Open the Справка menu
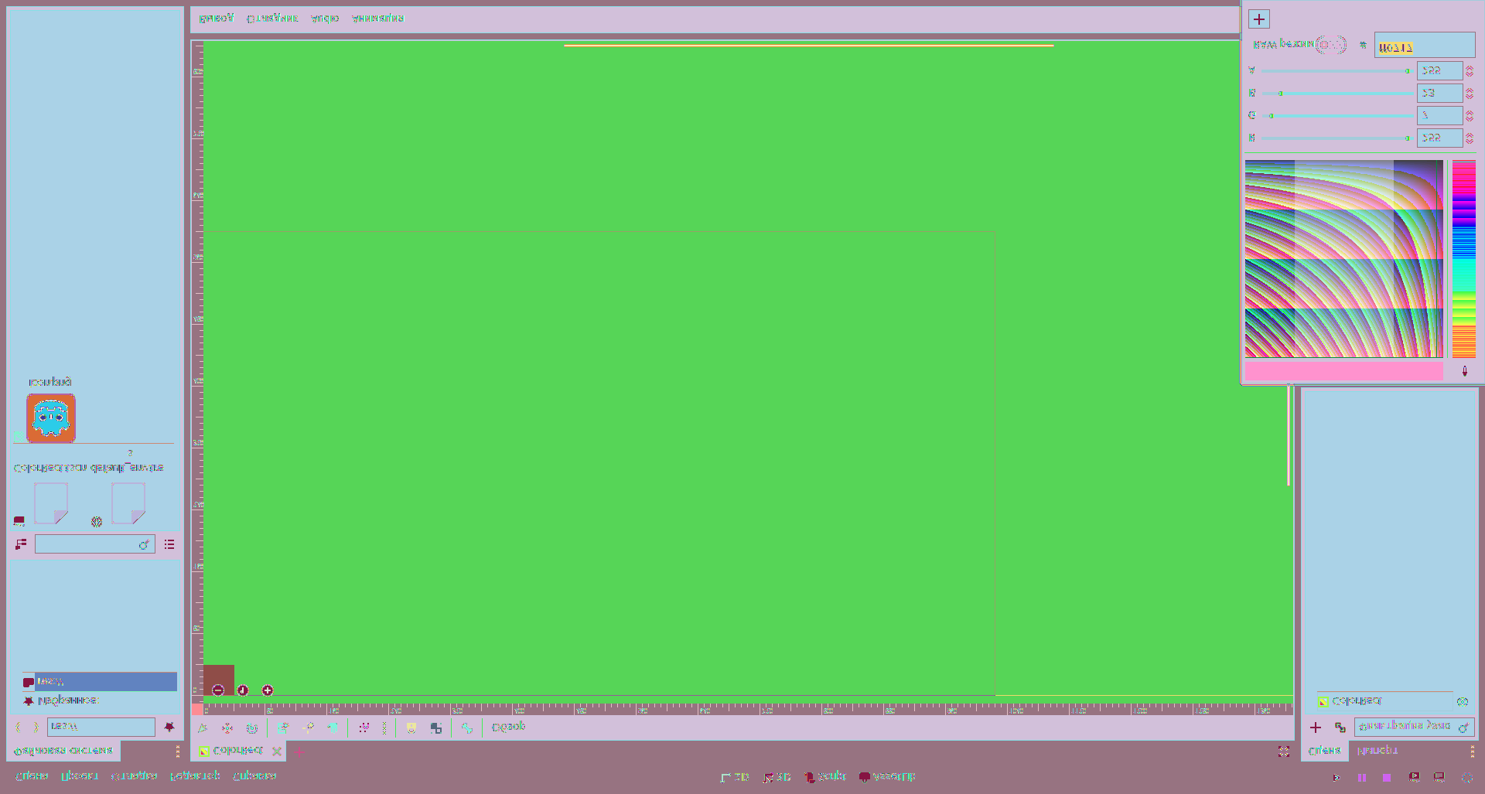This screenshot has width=1485, height=794. point(254,775)
